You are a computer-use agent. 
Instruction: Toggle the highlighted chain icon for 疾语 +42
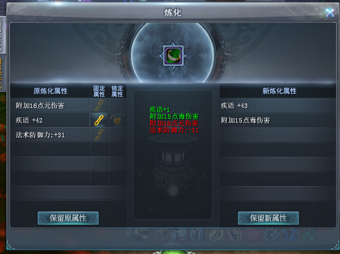pyautogui.click(x=99, y=120)
